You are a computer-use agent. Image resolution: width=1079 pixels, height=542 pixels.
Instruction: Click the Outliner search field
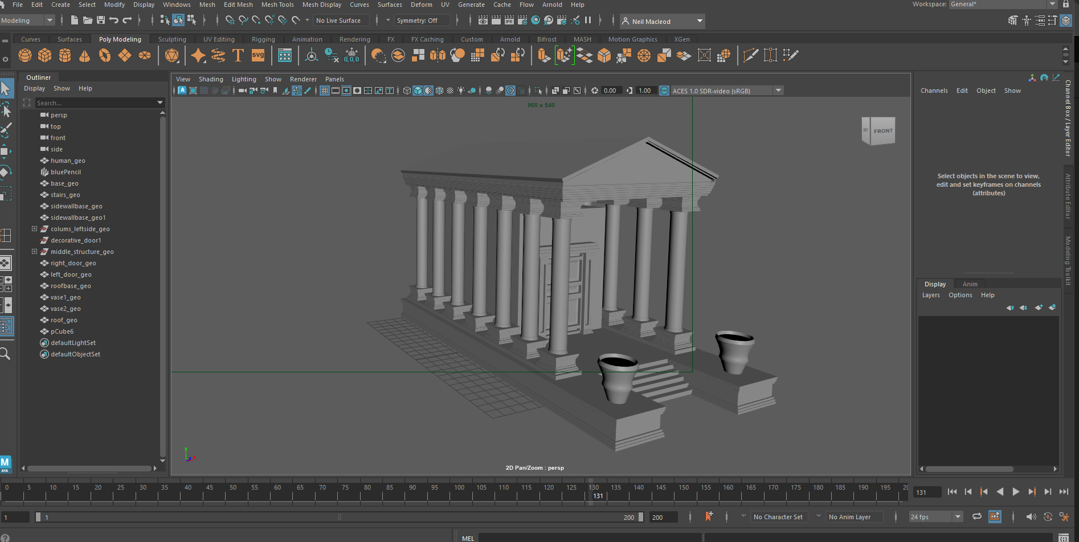click(x=95, y=103)
